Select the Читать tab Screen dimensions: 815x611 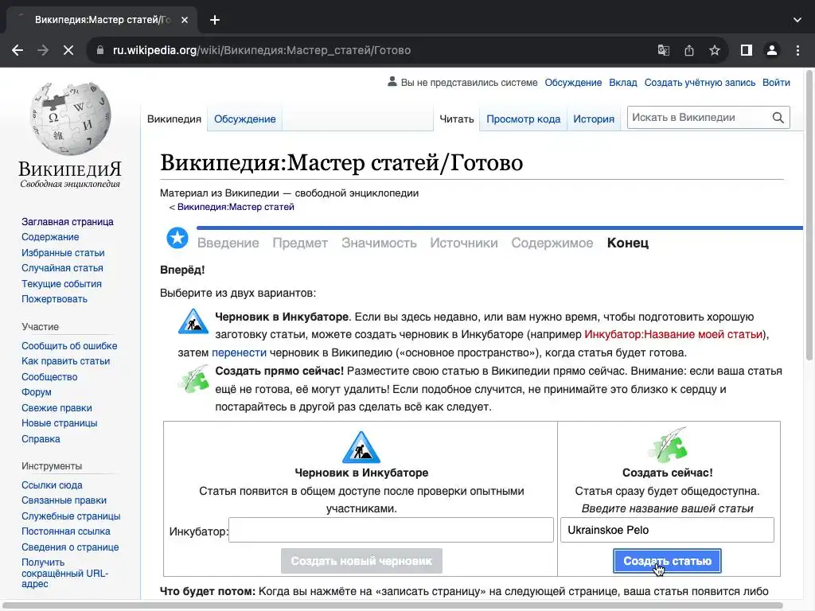[456, 119]
